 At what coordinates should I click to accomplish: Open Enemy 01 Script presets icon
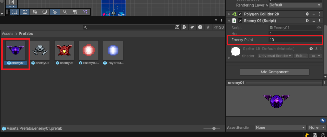pyautogui.click(x=313, y=21)
